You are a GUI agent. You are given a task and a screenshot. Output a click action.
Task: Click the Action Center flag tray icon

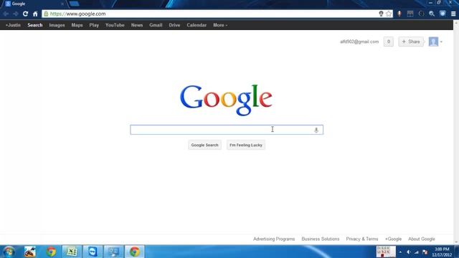425,252
